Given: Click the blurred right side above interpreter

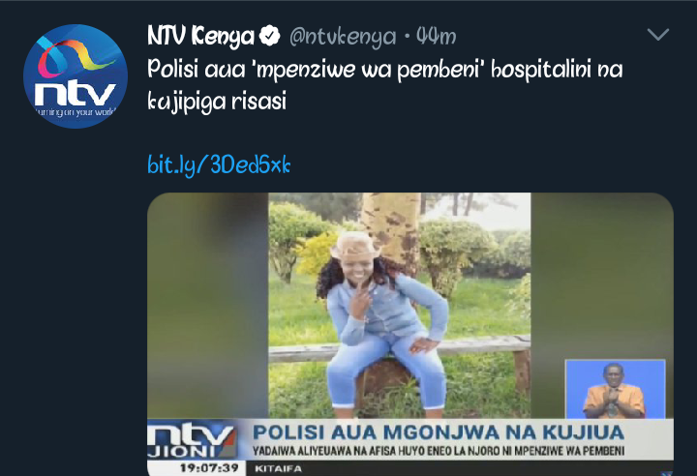Looking at the screenshot, I should point(602,276).
